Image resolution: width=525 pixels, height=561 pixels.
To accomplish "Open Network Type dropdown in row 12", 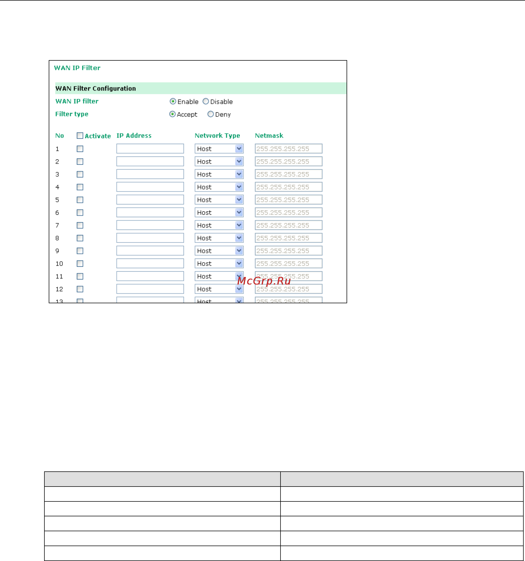I will [x=219, y=289].
